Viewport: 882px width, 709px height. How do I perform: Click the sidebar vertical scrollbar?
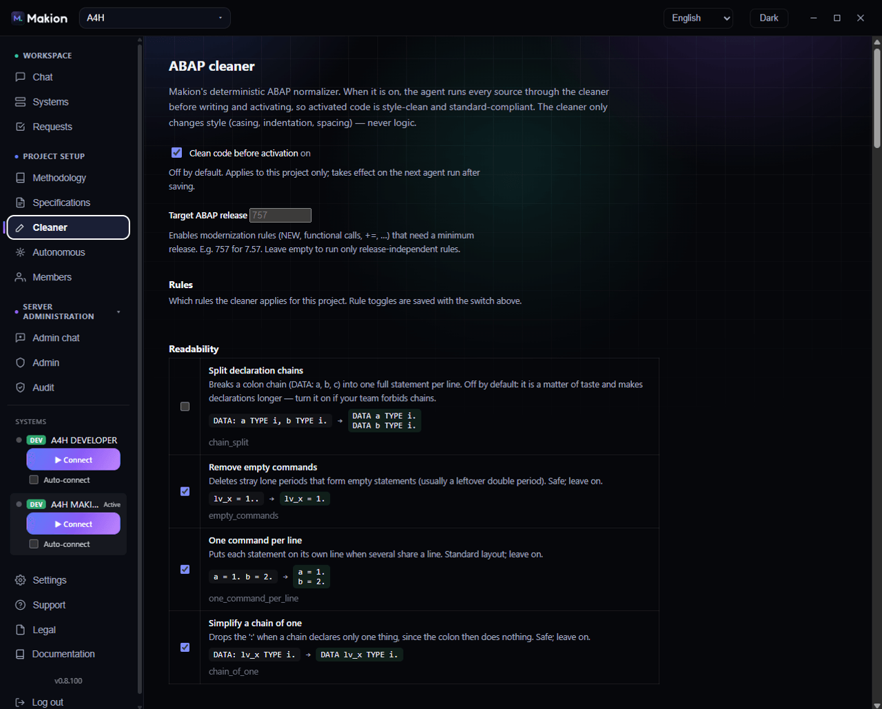coord(140,369)
